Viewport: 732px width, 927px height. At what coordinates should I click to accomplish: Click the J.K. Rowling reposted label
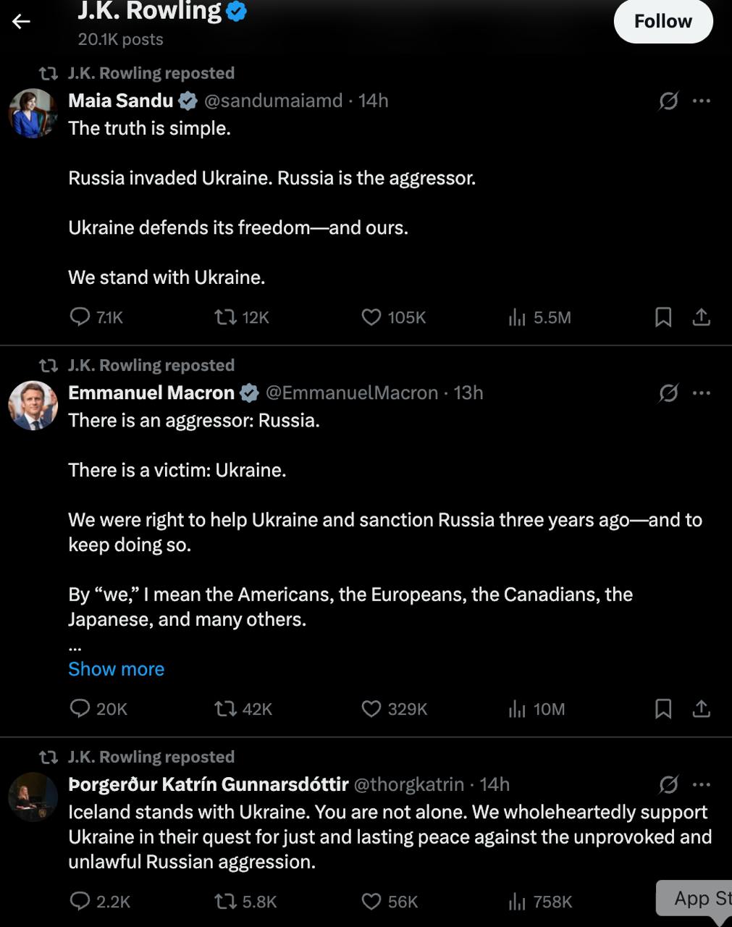151,72
